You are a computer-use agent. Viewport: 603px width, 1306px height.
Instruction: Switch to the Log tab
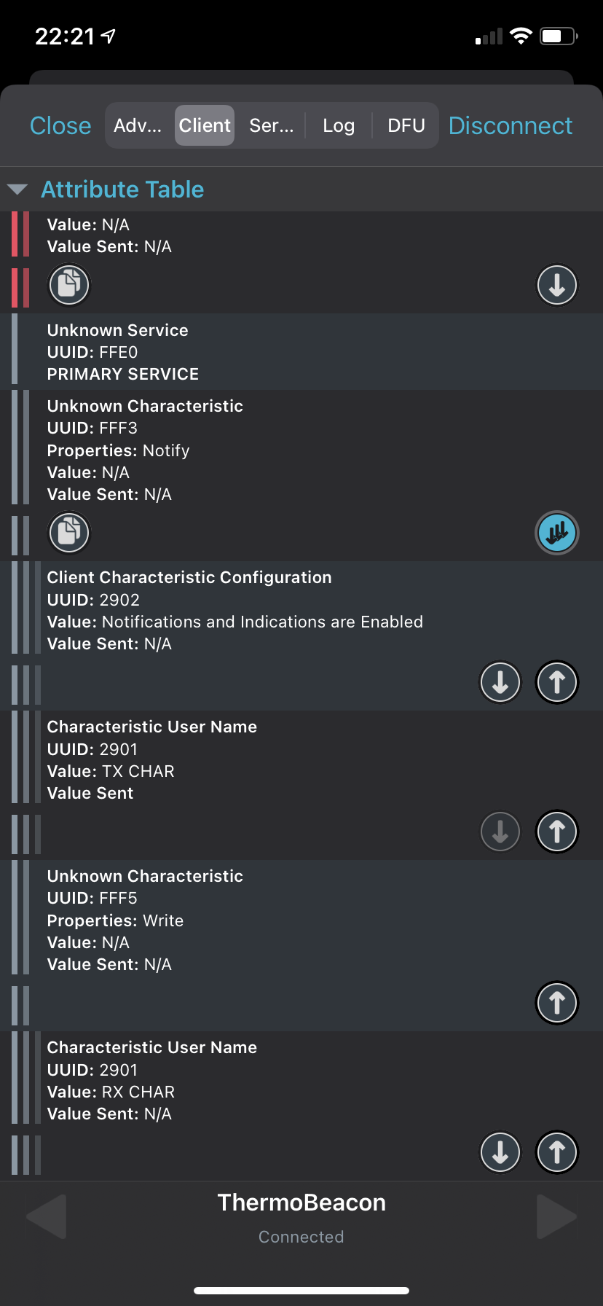coord(339,125)
